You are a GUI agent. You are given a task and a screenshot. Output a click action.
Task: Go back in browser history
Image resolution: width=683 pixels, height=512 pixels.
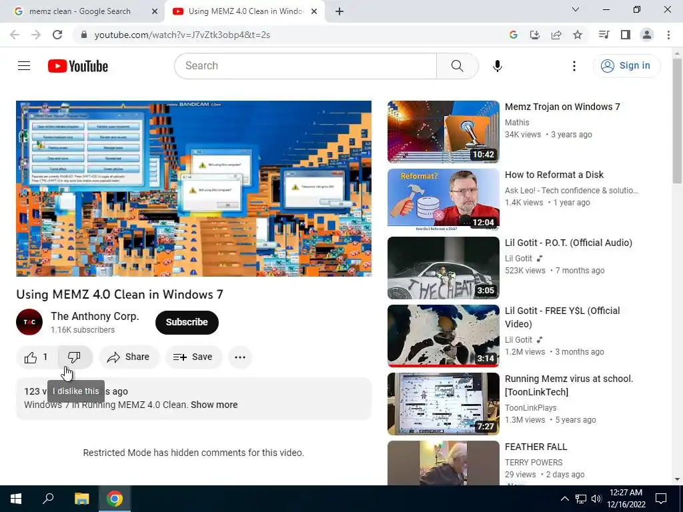[15, 35]
